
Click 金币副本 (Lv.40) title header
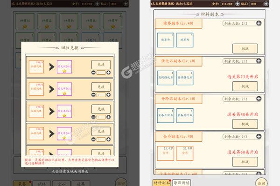[178, 137]
